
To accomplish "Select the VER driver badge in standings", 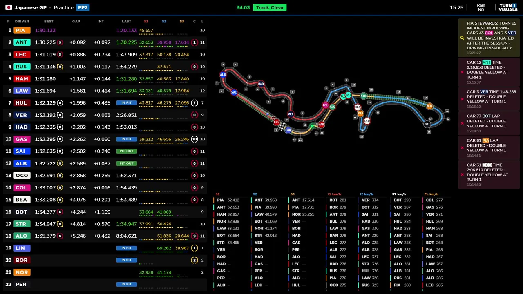I will [22, 115].
